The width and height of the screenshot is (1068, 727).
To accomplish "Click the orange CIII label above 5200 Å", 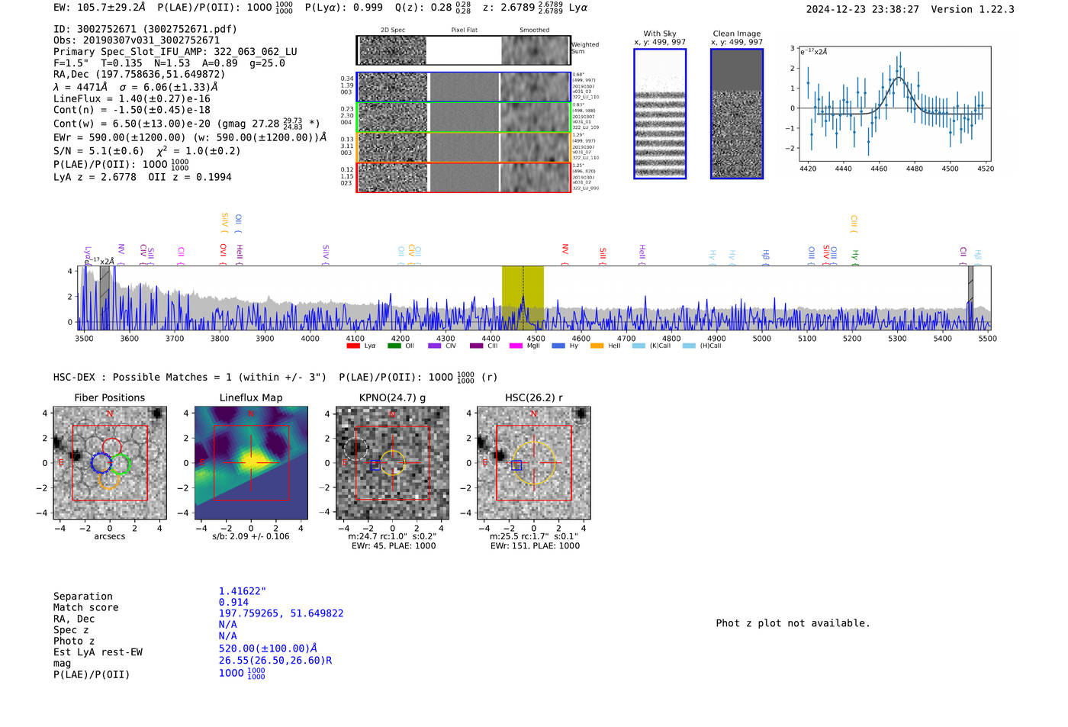I will (854, 224).
